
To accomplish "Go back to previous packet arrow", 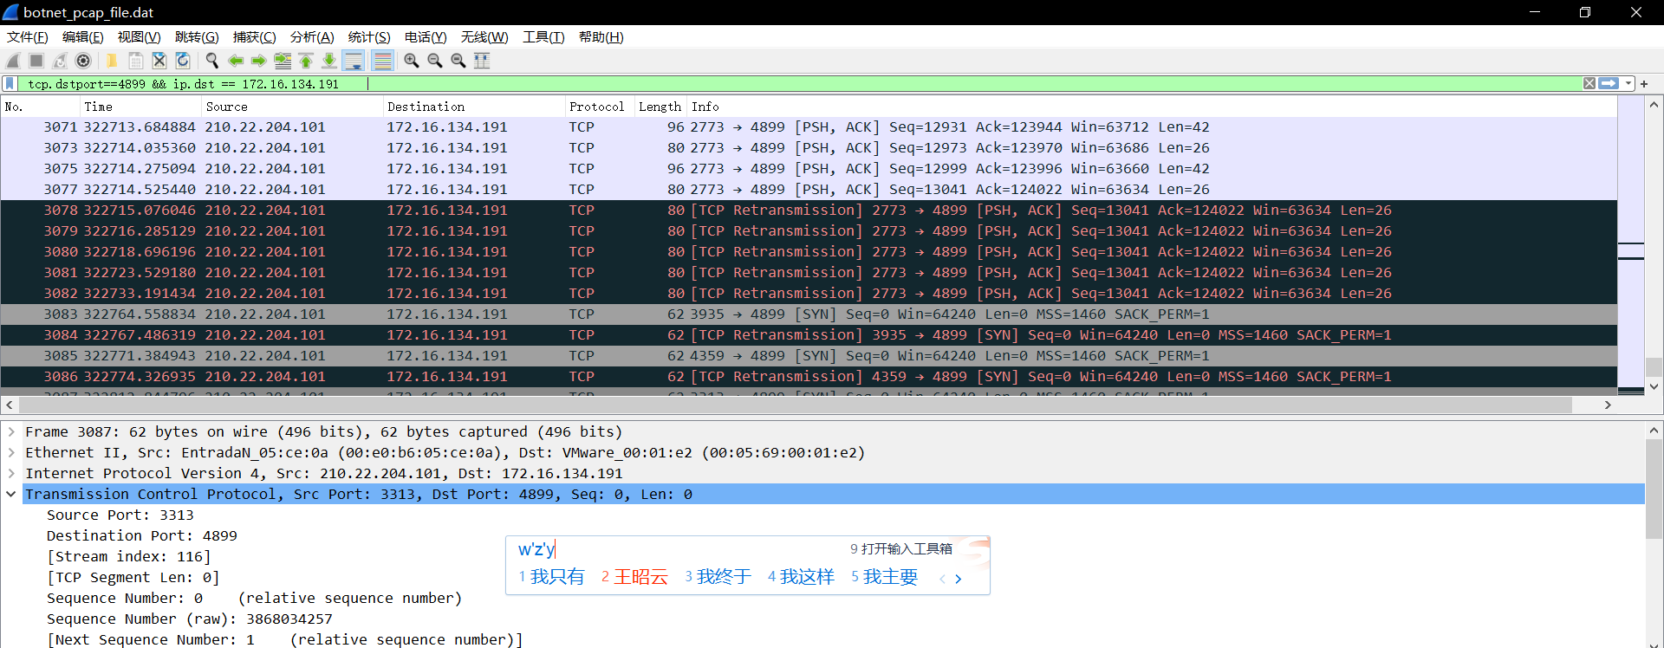I will coord(236,61).
